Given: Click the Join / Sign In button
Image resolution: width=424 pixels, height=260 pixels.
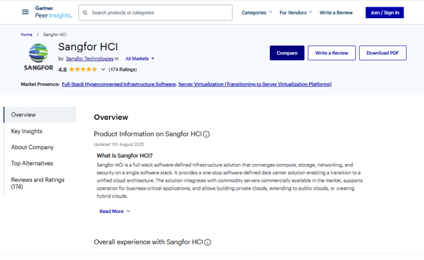Looking at the screenshot, I should 384,12.
